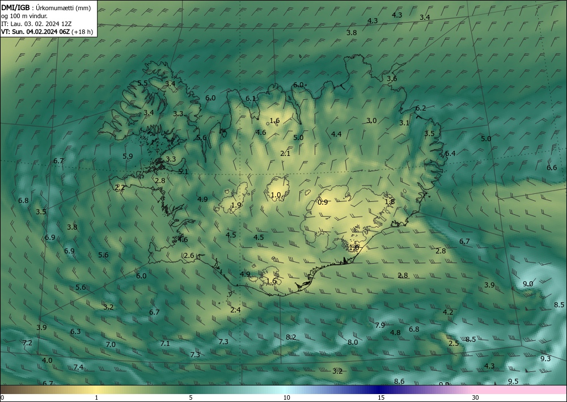Image resolution: width=567 pixels, height=402 pixels.
Task: Click the 6.1 precipitation value
Action: click(x=251, y=98)
